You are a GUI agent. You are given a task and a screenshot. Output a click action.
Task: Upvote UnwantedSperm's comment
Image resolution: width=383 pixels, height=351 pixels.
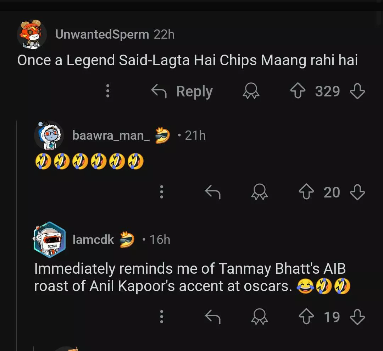pos(299,91)
